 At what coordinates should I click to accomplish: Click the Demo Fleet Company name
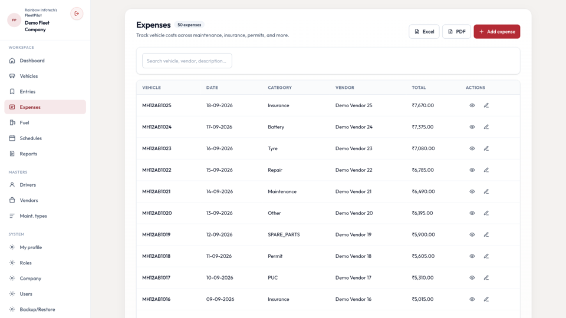[x=37, y=26]
